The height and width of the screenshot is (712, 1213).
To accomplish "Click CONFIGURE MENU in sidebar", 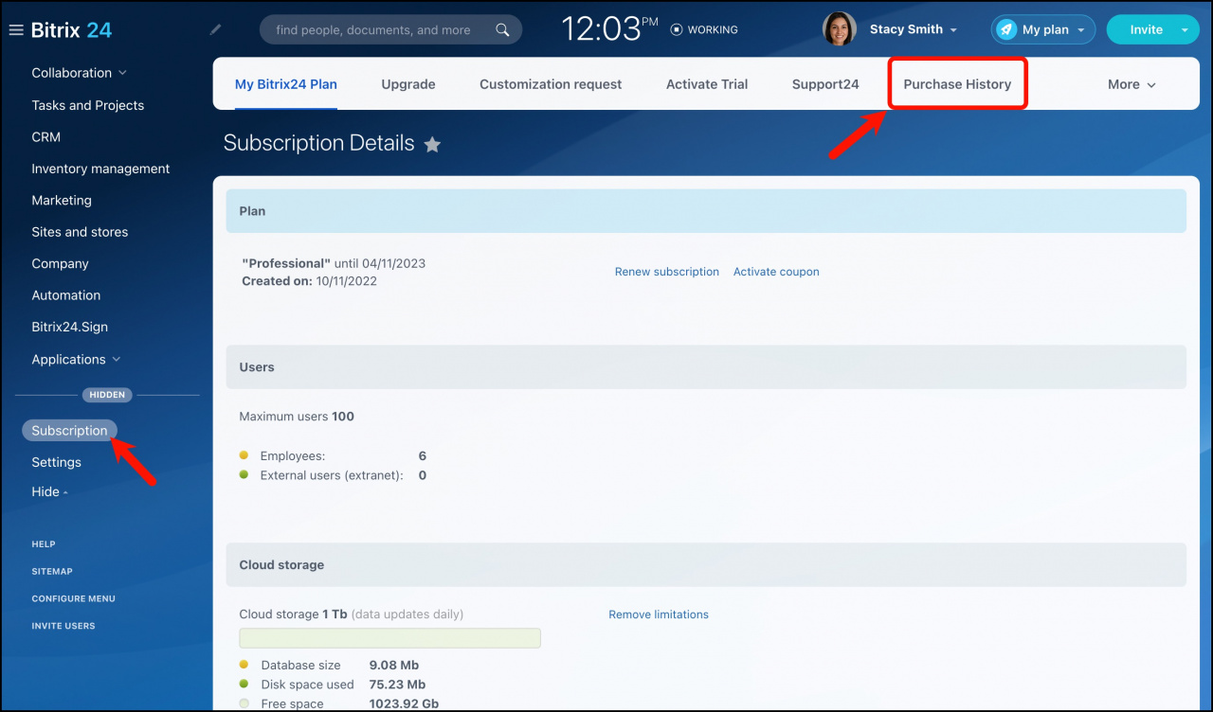I will [x=74, y=599].
